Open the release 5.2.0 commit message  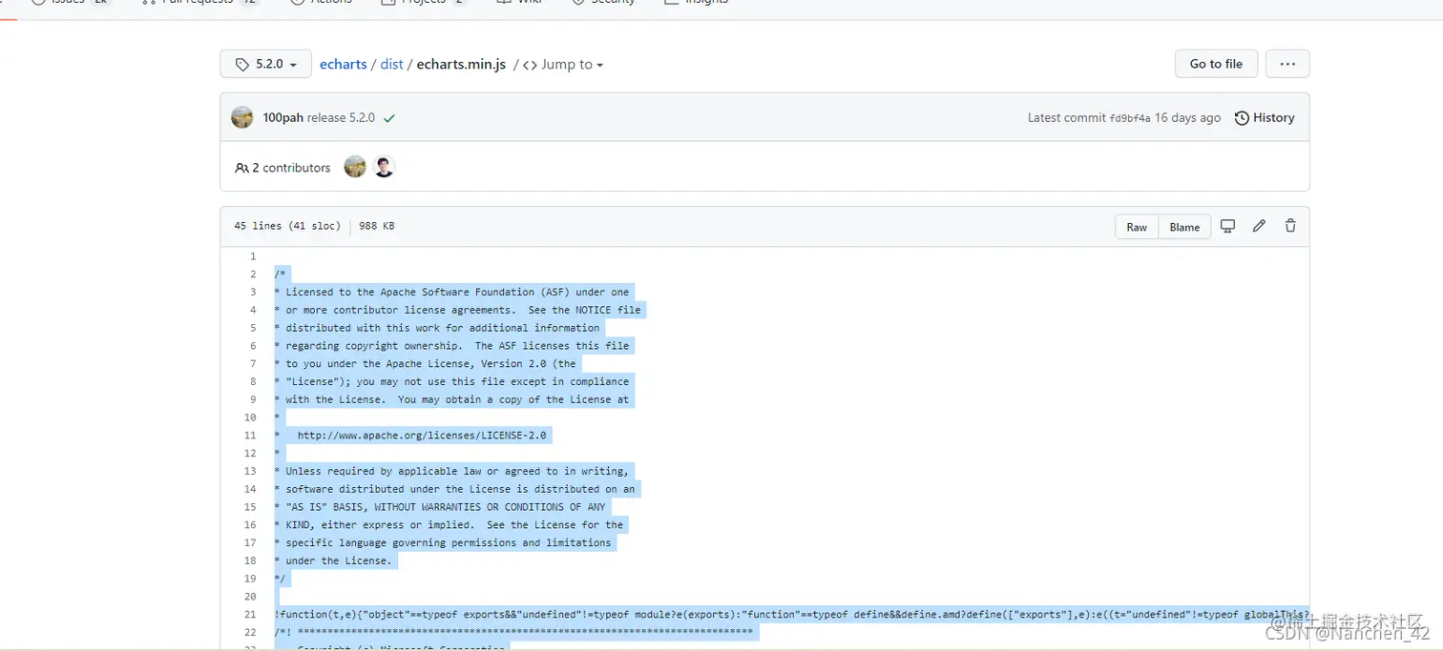click(x=341, y=118)
